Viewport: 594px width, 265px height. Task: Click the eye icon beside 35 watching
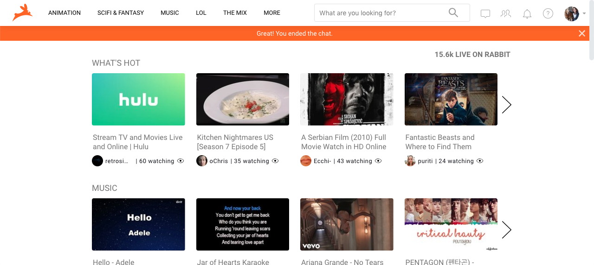pyautogui.click(x=275, y=161)
